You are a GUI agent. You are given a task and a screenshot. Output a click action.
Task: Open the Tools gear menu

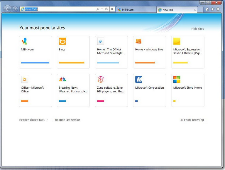tap(218, 9)
